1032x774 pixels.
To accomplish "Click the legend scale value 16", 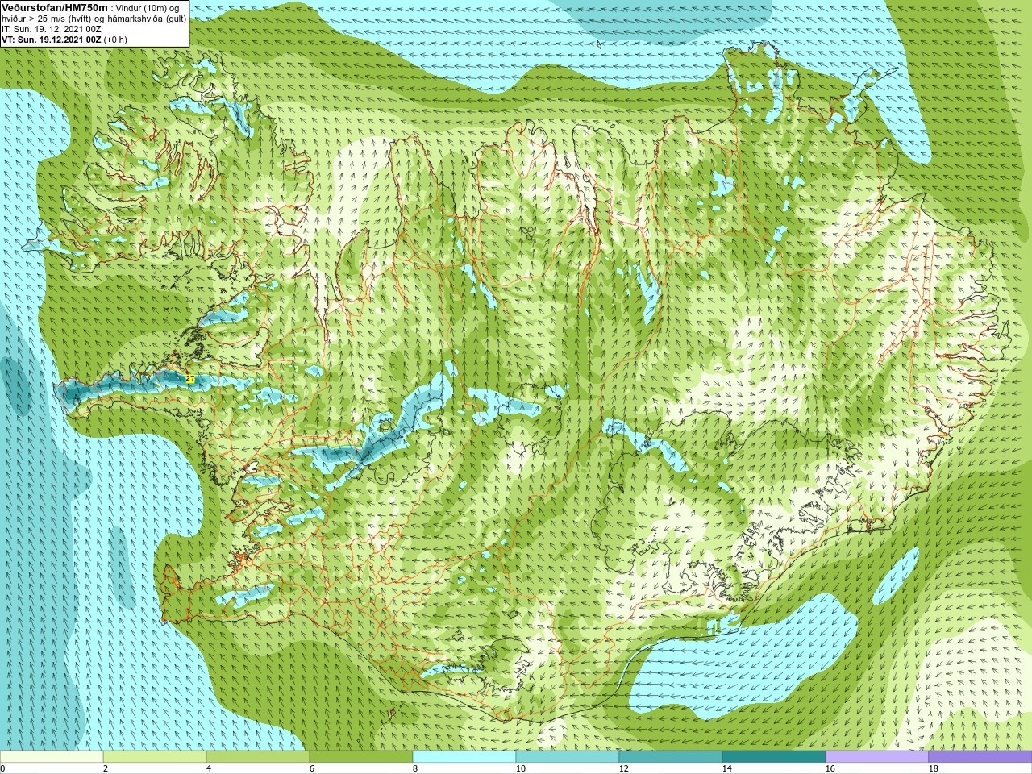I will tap(830, 769).
